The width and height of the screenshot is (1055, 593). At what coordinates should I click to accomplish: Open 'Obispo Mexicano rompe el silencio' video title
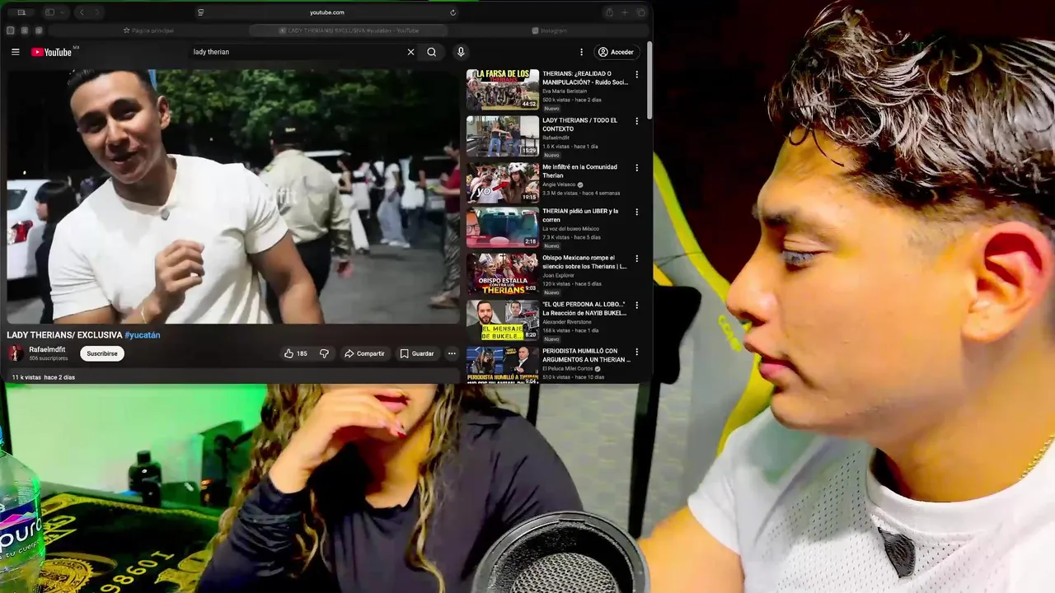(584, 262)
